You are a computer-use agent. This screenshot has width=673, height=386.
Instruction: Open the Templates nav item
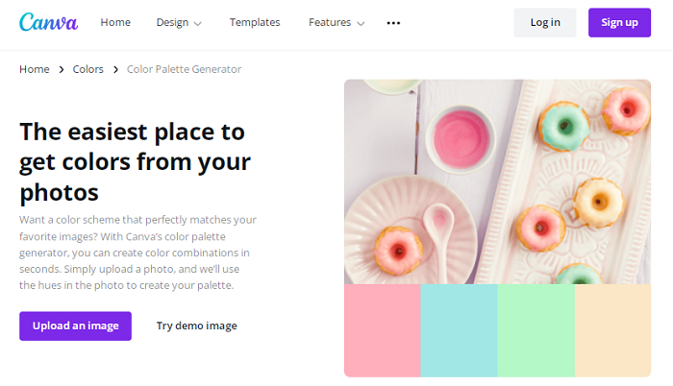tap(255, 22)
